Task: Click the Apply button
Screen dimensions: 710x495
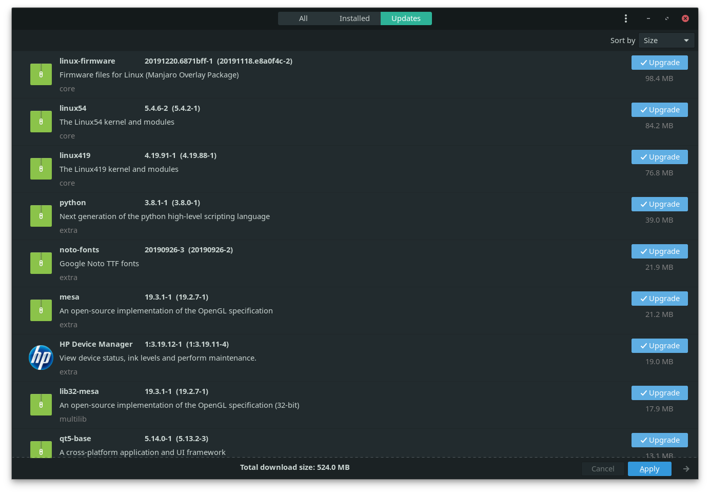Action: pyautogui.click(x=649, y=469)
